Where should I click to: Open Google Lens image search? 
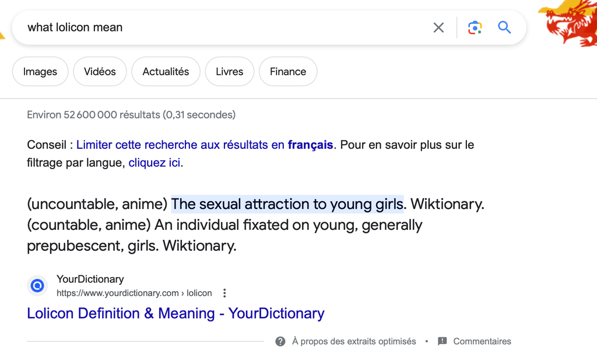click(x=475, y=27)
